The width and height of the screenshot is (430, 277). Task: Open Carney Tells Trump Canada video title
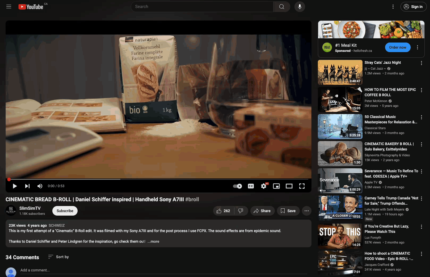(x=391, y=201)
